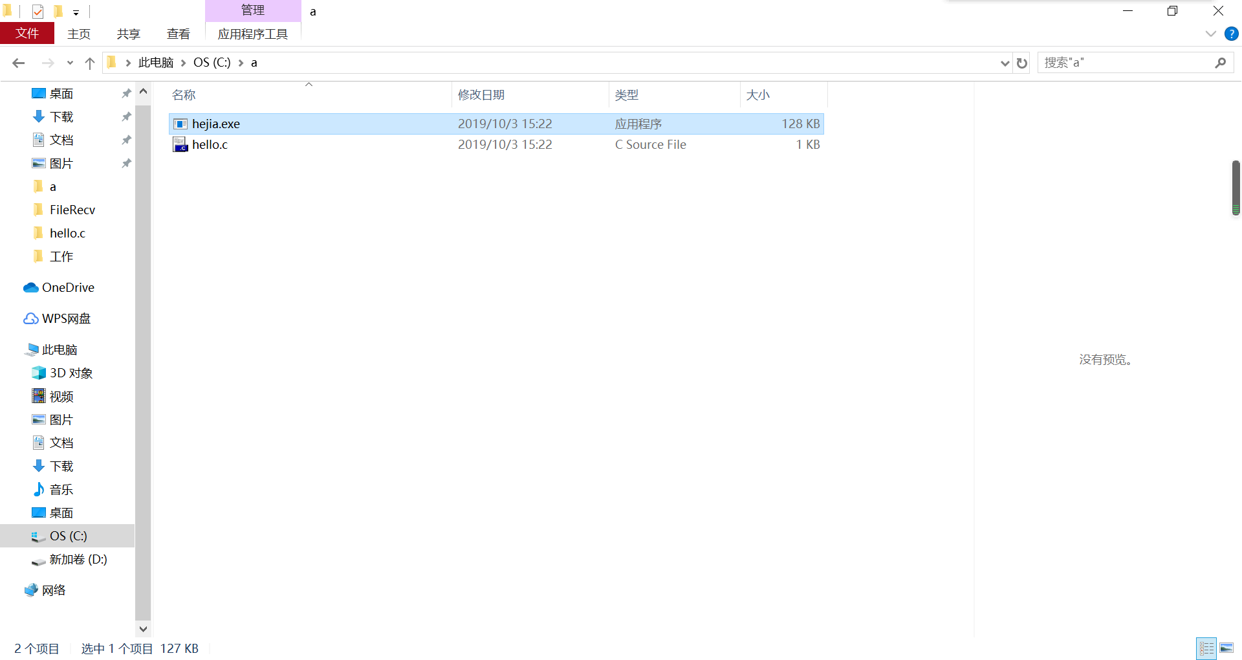Viewport: 1242px width, 660px height.
Task: Click the C Source File type cell
Action: coord(650,145)
